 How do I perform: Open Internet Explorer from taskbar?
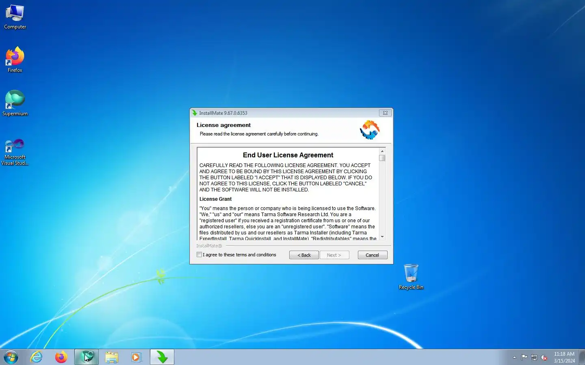tap(37, 357)
